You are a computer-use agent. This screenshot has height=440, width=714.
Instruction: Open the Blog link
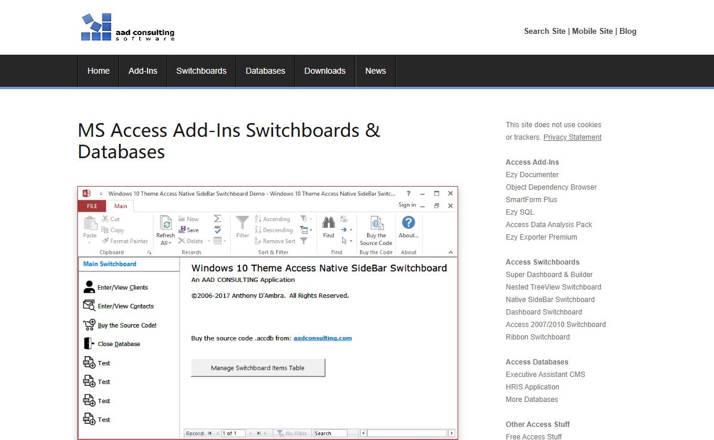(x=628, y=31)
